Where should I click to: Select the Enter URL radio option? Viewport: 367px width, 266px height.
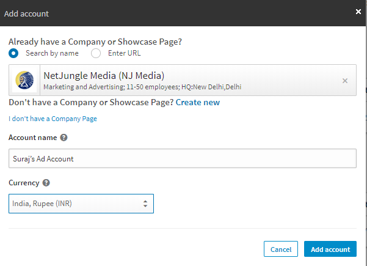point(96,53)
